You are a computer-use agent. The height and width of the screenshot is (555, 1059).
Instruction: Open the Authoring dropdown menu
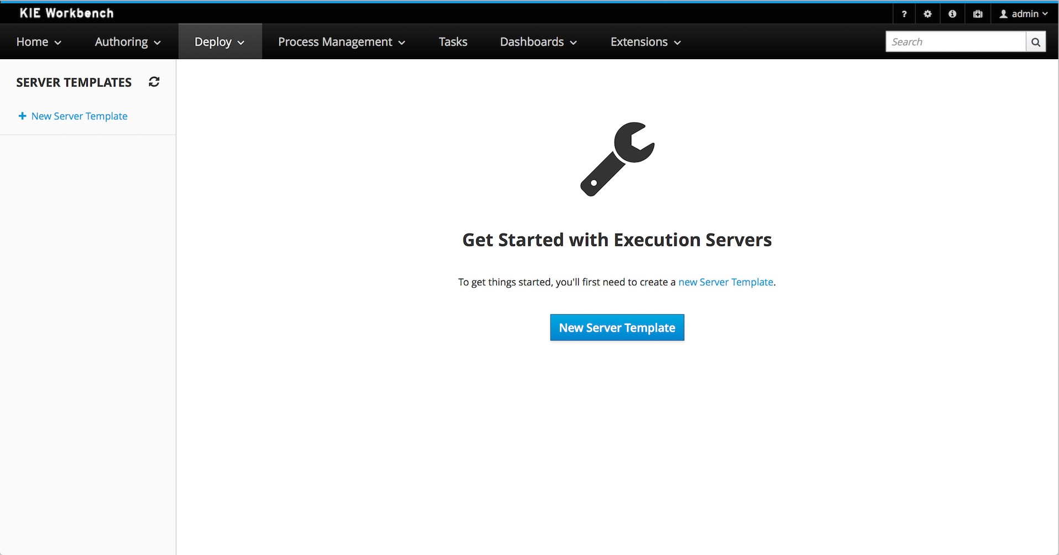coord(128,42)
